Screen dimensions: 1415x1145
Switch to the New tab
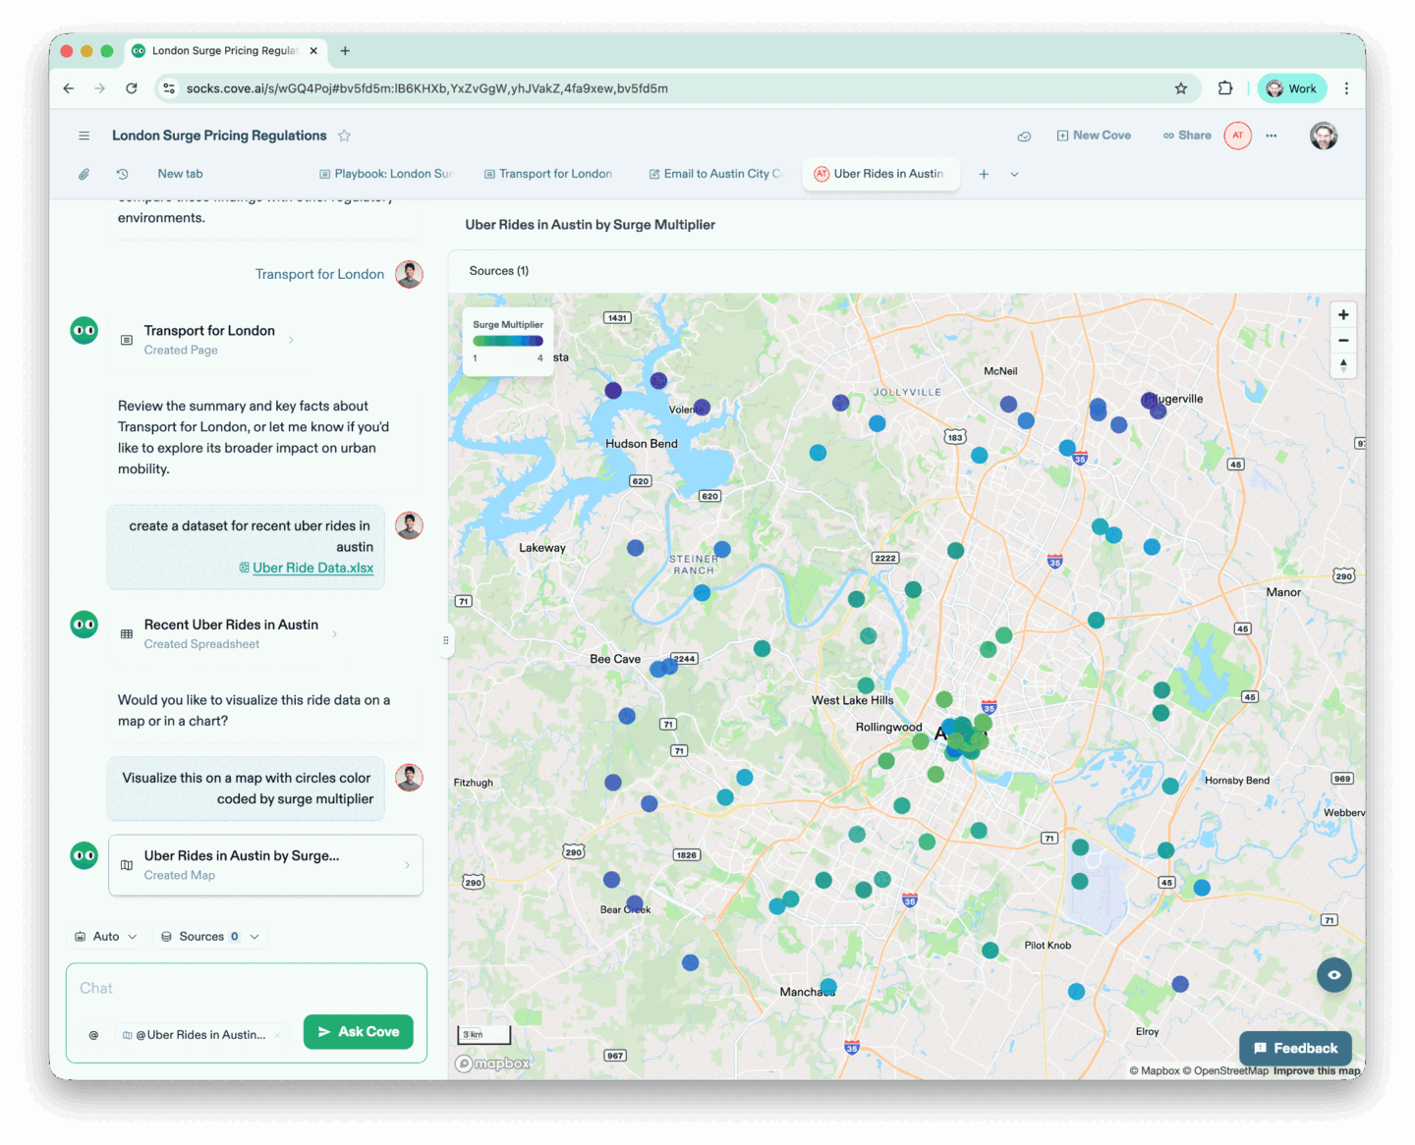click(180, 174)
